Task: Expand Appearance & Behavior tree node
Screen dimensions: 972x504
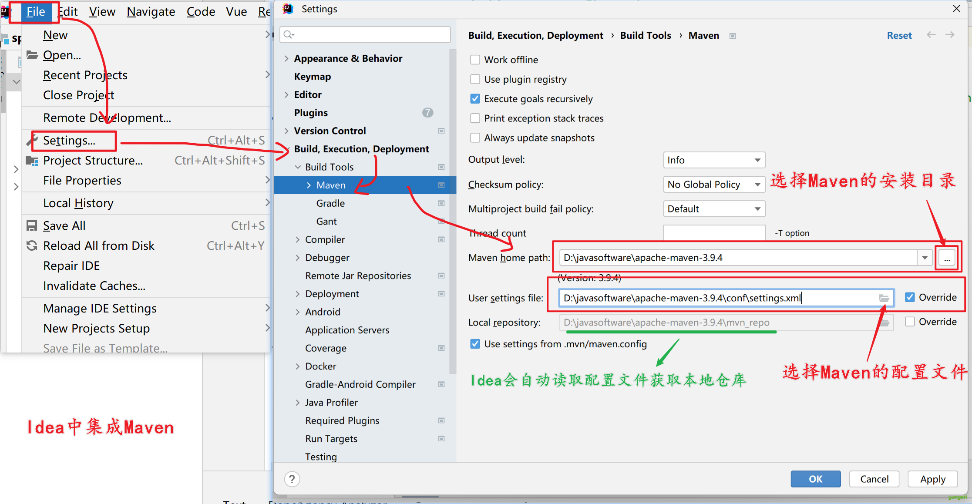Action: pos(286,58)
